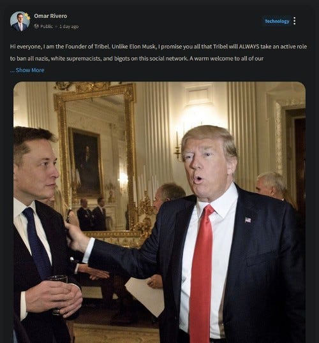
Task: Open the attached post photo
Action: (x=159, y=212)
